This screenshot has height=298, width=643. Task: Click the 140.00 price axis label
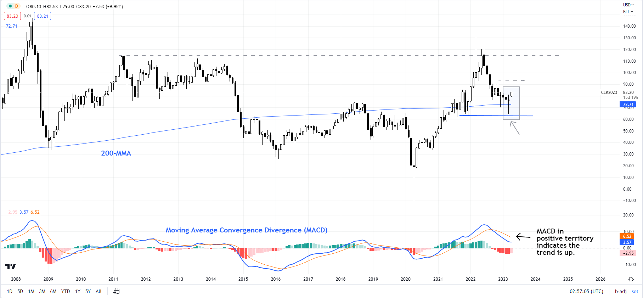pos(630,26)
